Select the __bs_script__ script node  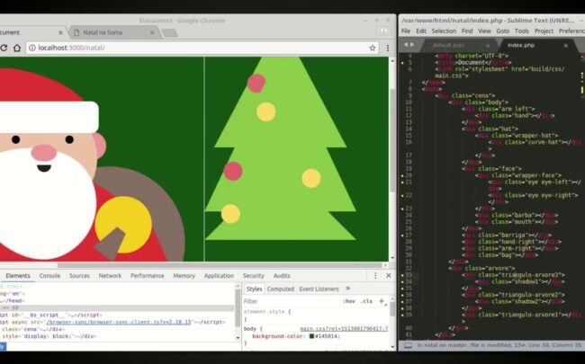pyautogui.click(x=51, y=315)
